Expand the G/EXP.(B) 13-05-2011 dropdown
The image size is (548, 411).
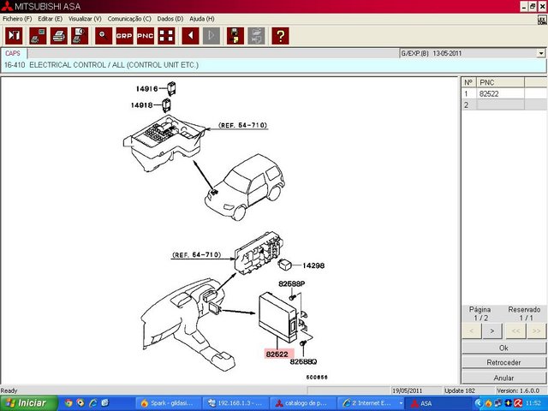click(x=540, y=53)
